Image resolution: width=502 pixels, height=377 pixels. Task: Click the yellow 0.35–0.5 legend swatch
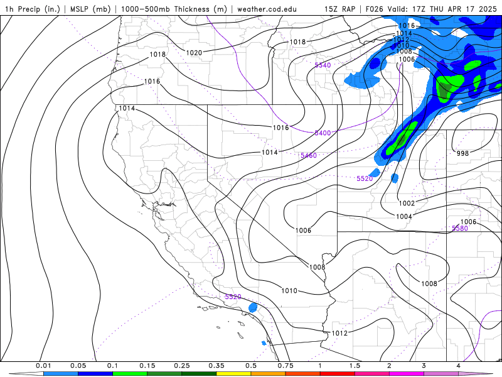(x=233, y=374)
